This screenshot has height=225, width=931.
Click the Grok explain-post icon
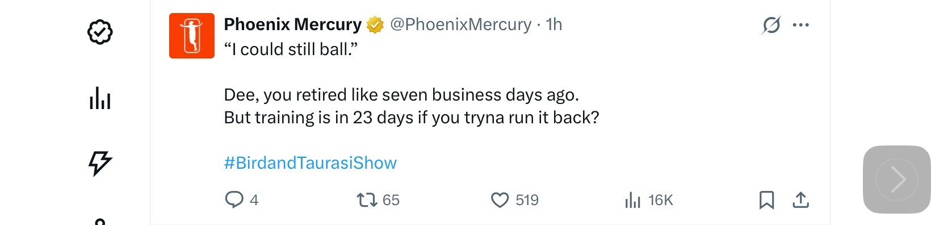(771, 25)
